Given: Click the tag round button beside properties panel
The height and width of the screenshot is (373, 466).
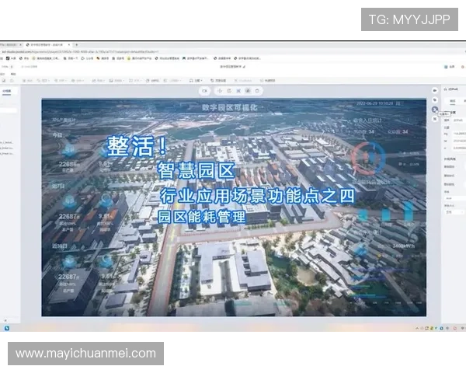Looking at the screenshot, I should coord(435,100).
